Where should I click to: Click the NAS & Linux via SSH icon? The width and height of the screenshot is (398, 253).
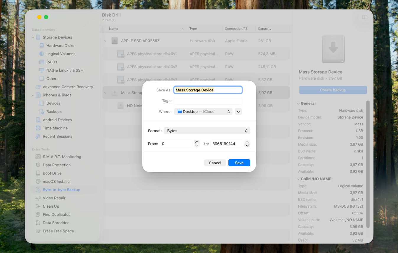pos(42,70)
